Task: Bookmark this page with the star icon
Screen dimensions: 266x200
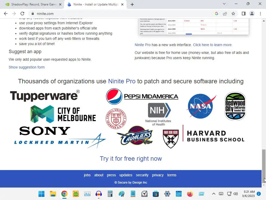Action: (x=233, y=14)
